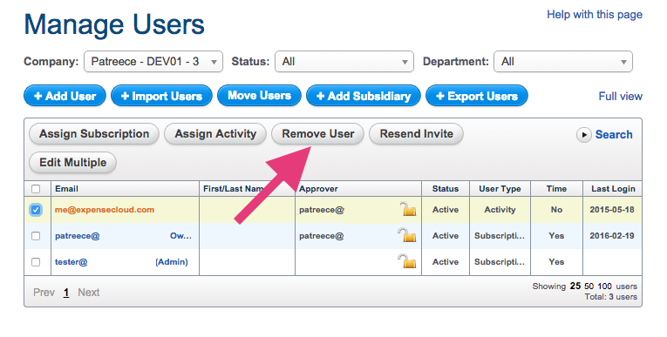Show 50 users per page
Image resolution: width=667 pixels, height=337 pixels.
[x=589, y=286]
